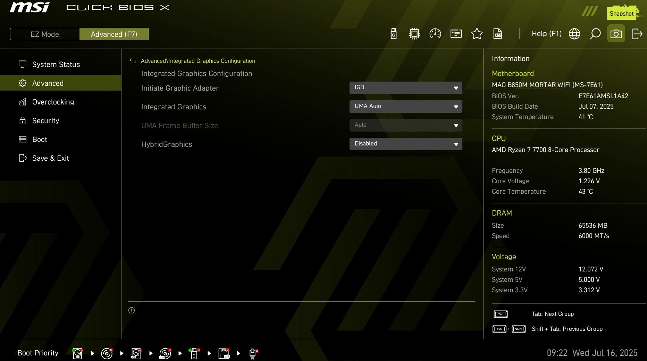
Task: Click the Integrated Graphics Configuration heading
Action: coord(196,74)
